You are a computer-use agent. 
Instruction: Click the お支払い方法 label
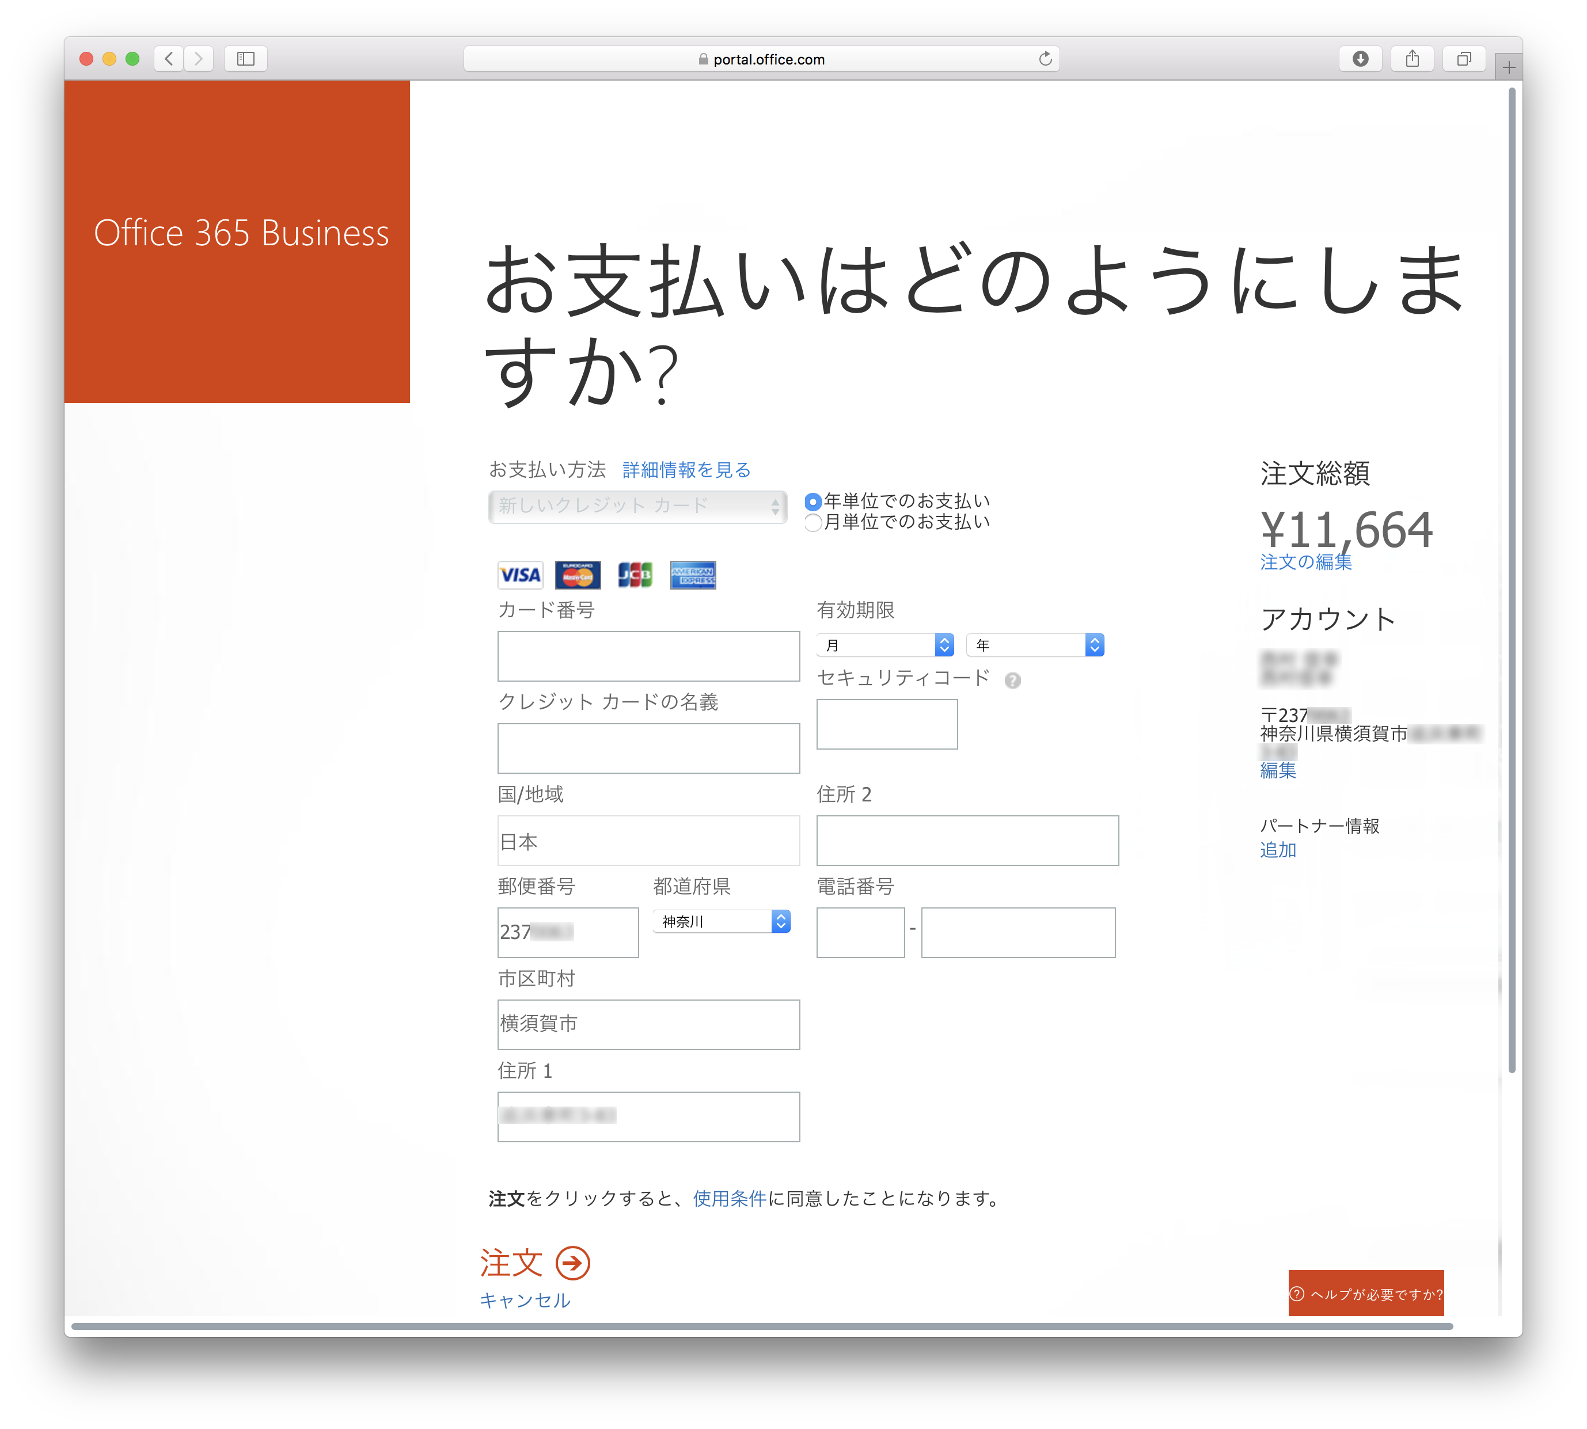point(547,470)
